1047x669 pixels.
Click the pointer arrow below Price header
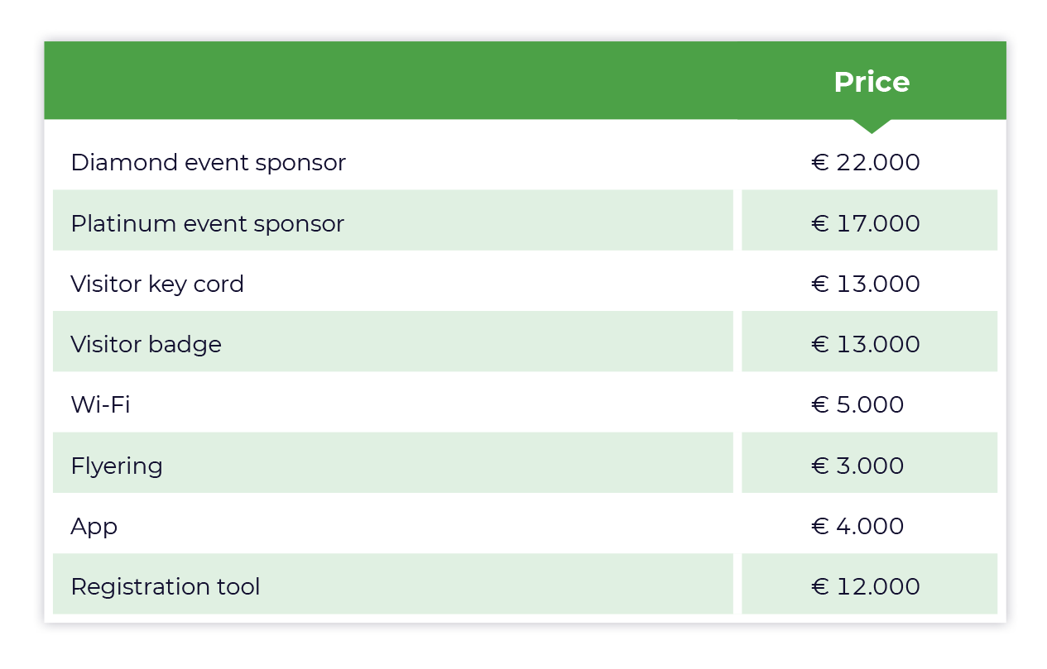coord(871,126)
